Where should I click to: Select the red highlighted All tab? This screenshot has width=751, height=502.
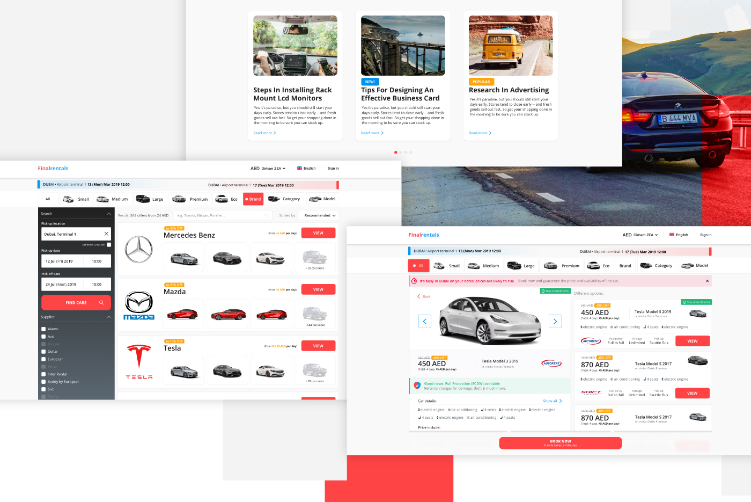pos(418,266)
